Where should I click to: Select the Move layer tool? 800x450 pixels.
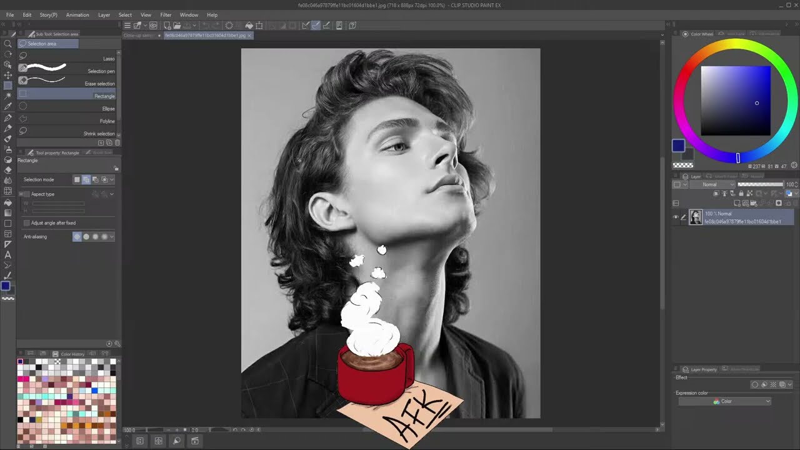[x=8, y=74]
